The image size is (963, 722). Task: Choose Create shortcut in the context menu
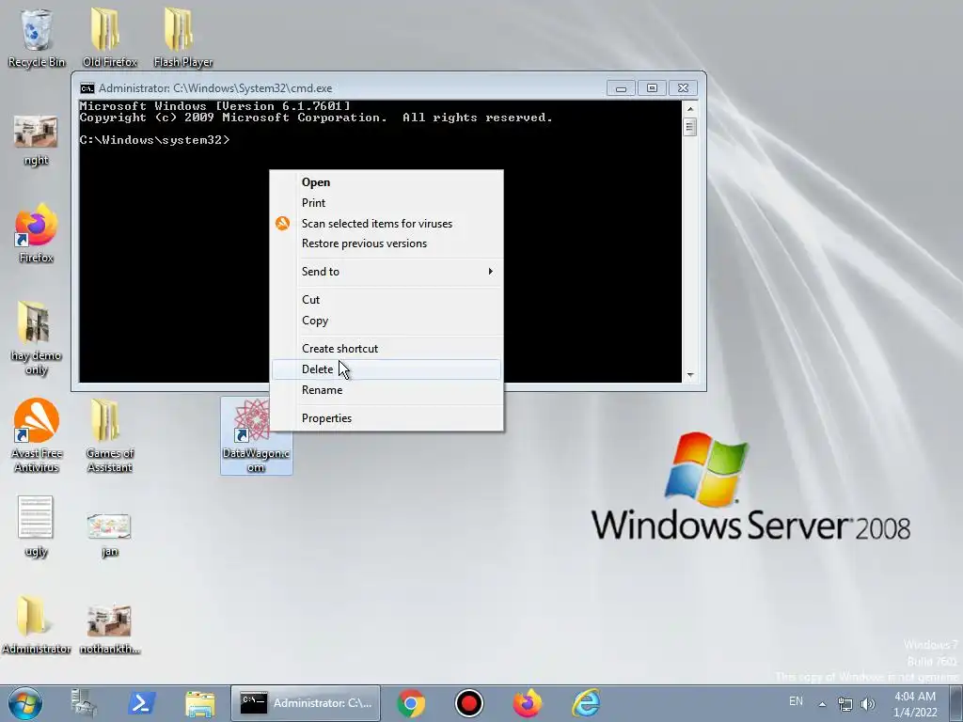point(387,349)
